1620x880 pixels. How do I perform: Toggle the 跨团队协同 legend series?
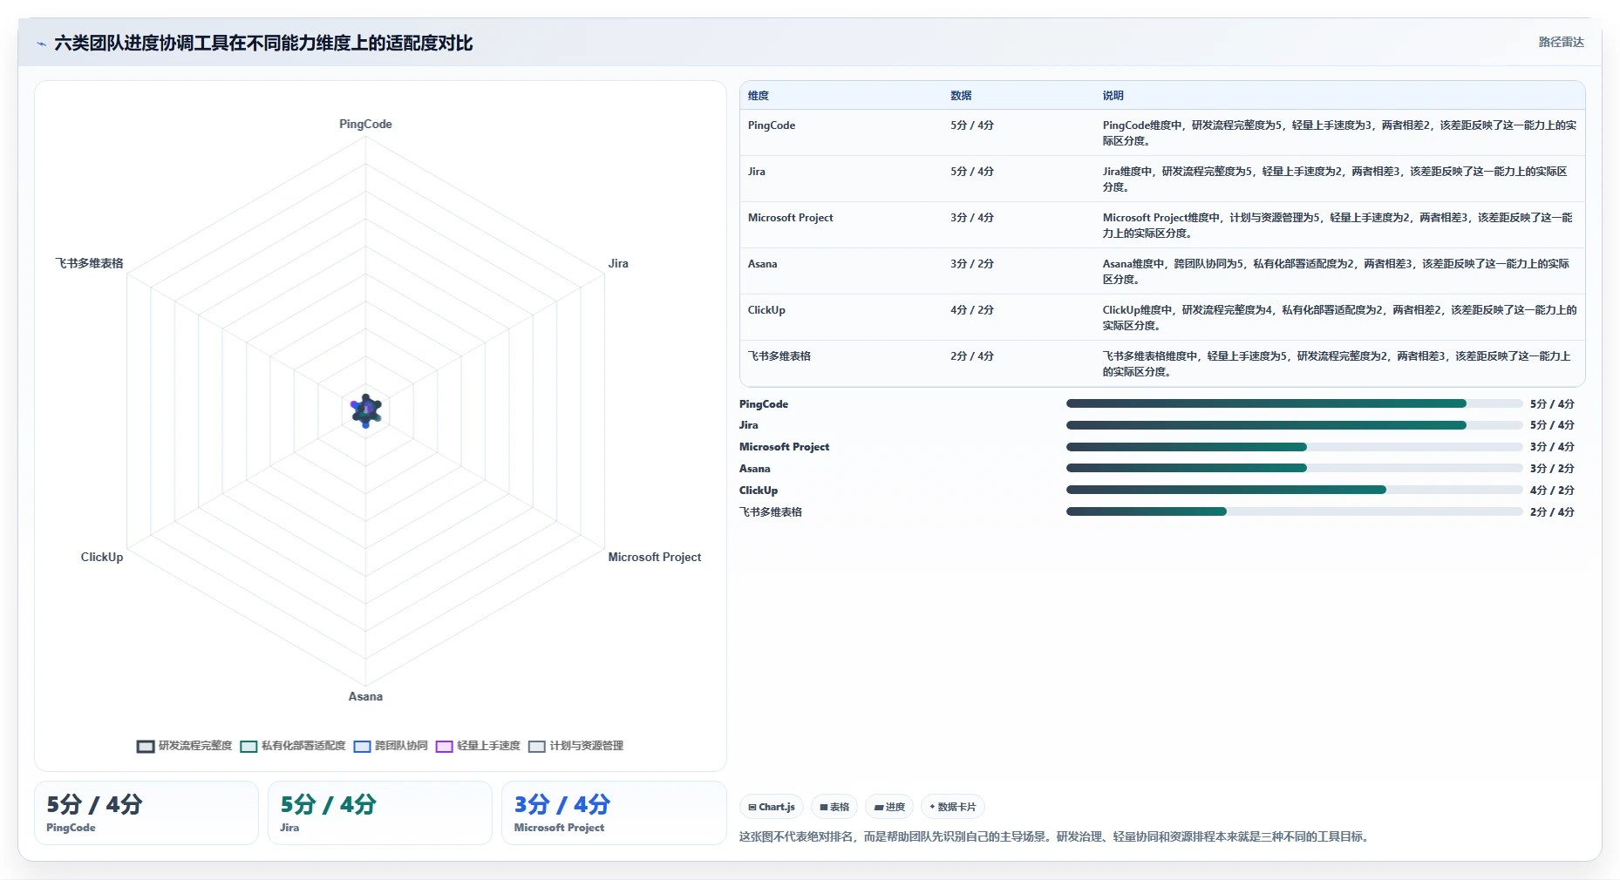(391, 746)
